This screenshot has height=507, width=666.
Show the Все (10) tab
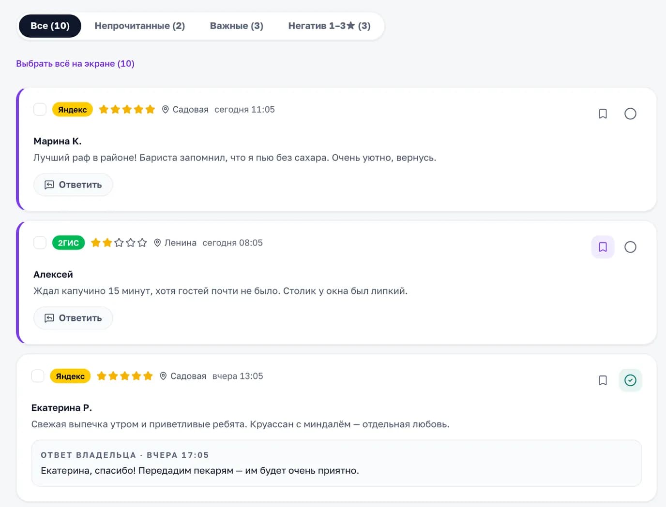(50, 26)
